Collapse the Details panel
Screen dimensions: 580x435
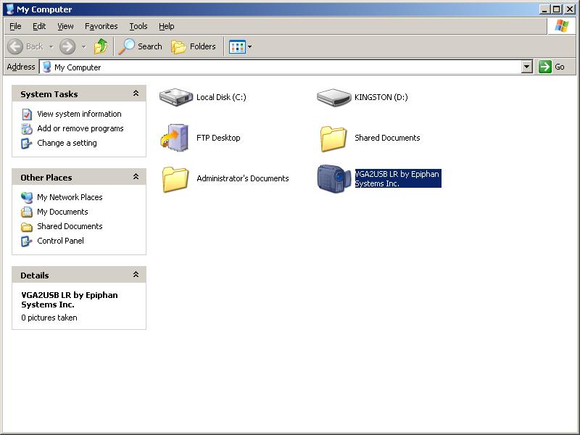click(x=136, y=275)
